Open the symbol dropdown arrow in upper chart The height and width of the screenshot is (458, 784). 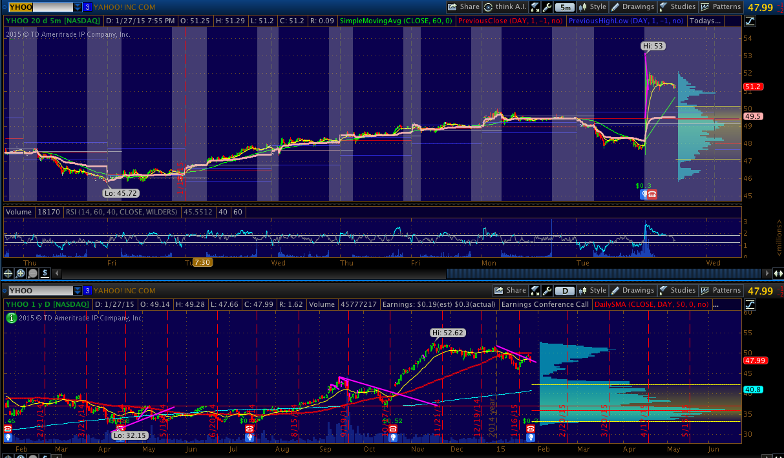tap(78, 7)
